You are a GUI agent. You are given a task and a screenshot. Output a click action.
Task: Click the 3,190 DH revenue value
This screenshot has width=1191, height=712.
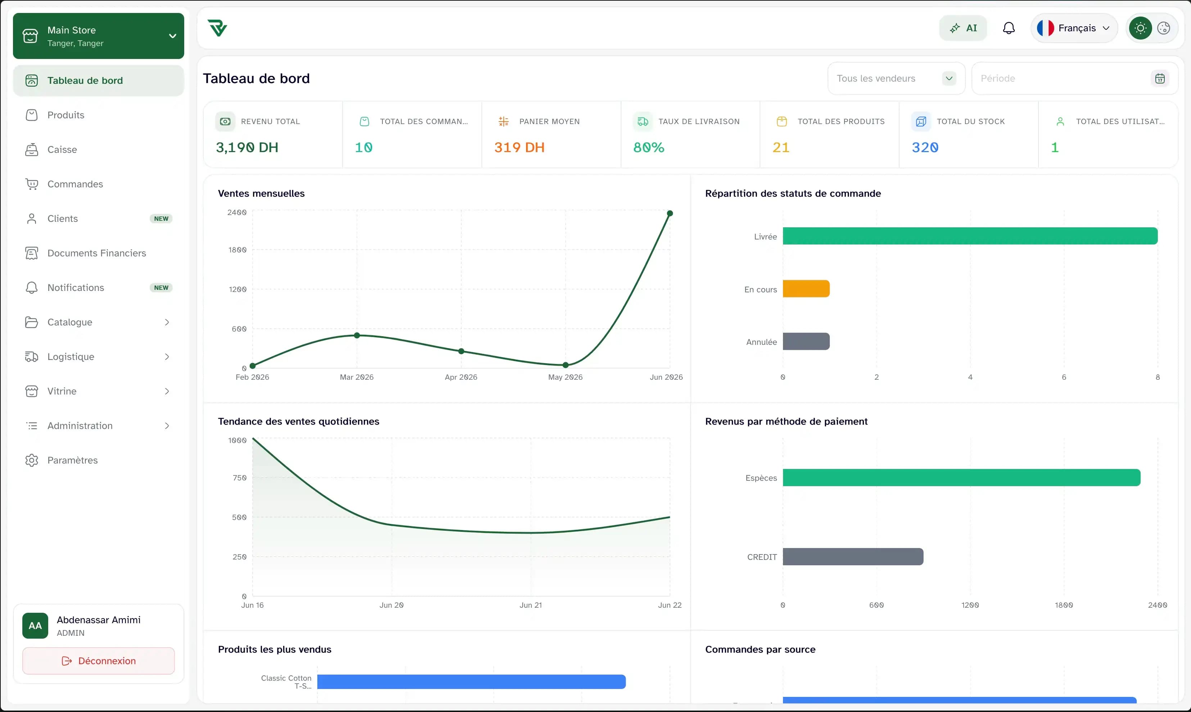pos(247,147)
